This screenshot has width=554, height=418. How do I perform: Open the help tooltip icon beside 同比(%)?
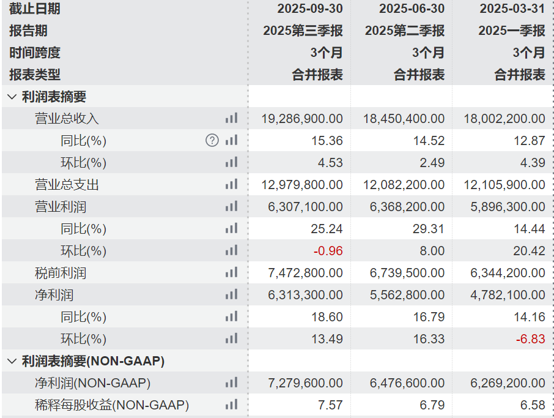pyautogui.click(x=212, y=140)
